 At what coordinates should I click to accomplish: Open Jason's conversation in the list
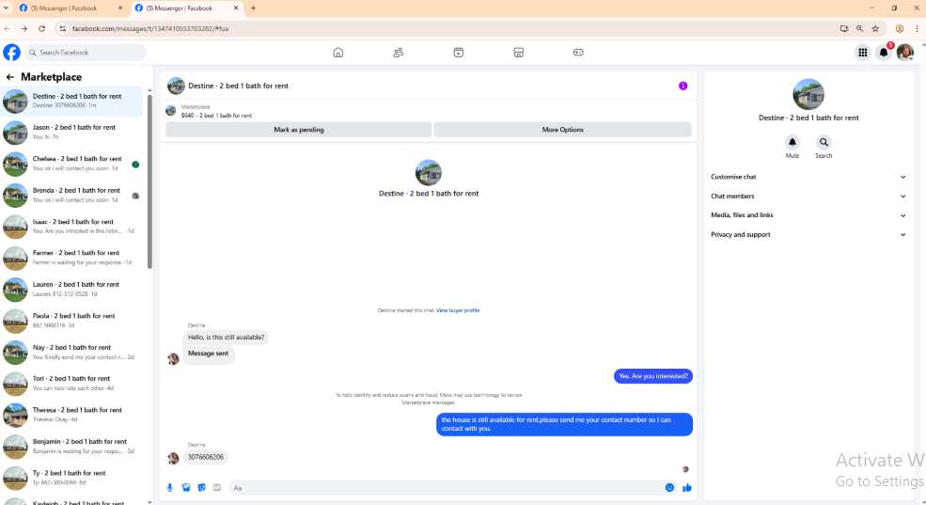pyautogui.click(x=72, y=132)
